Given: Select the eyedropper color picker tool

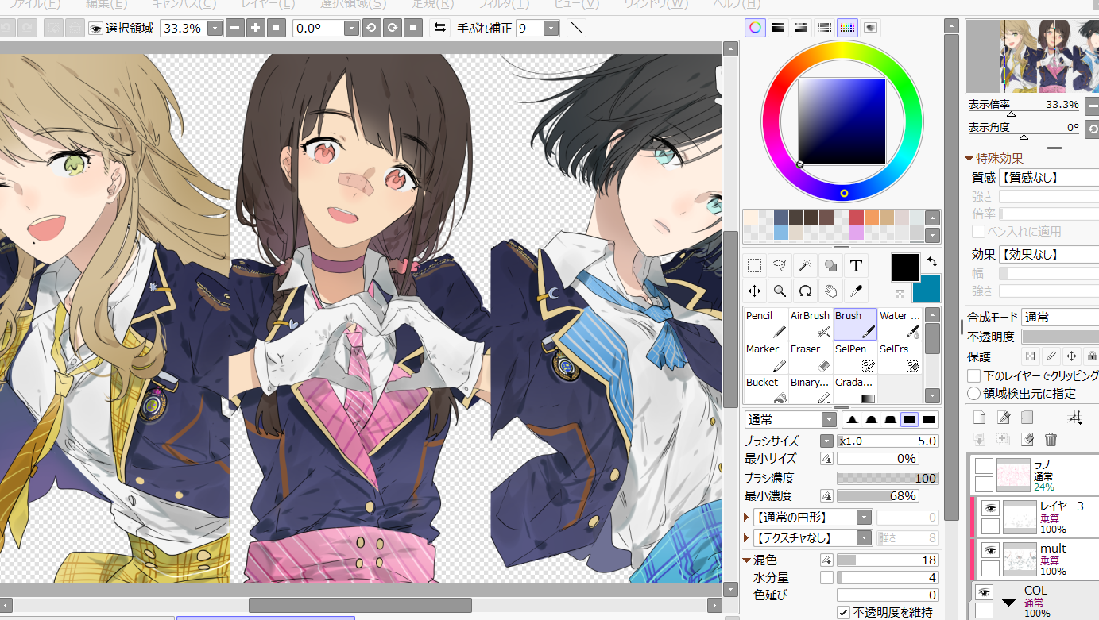Looking at the screenshot, I should coord(856,291).
